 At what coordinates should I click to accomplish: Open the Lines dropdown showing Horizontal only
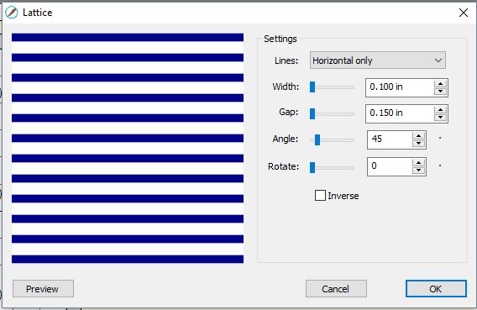pos(378,60)
